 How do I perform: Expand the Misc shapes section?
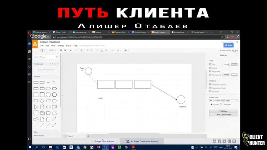(x=35, y=132)
